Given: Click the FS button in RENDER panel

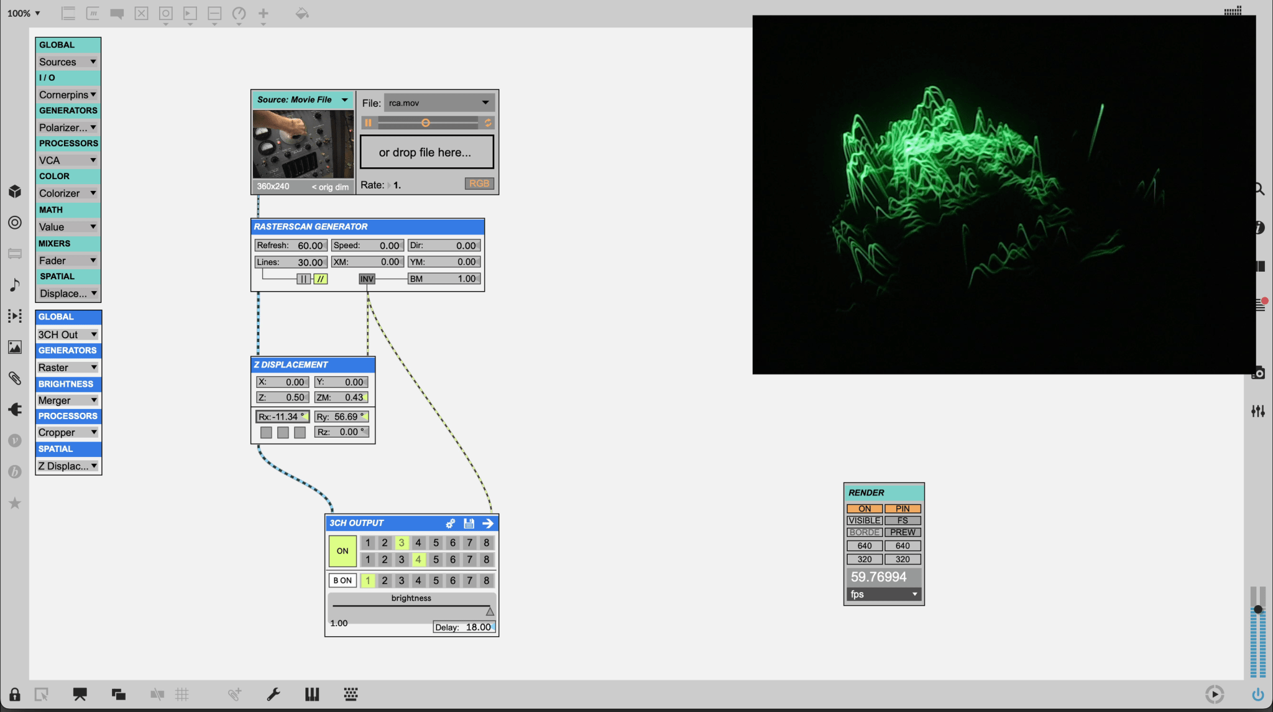Looking at the screenshot, I should [903, 520].
